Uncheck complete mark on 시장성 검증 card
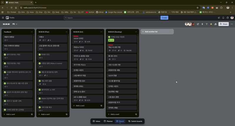Screen dimensions: 235x126 pyautogui.click(x=40, y=63)
